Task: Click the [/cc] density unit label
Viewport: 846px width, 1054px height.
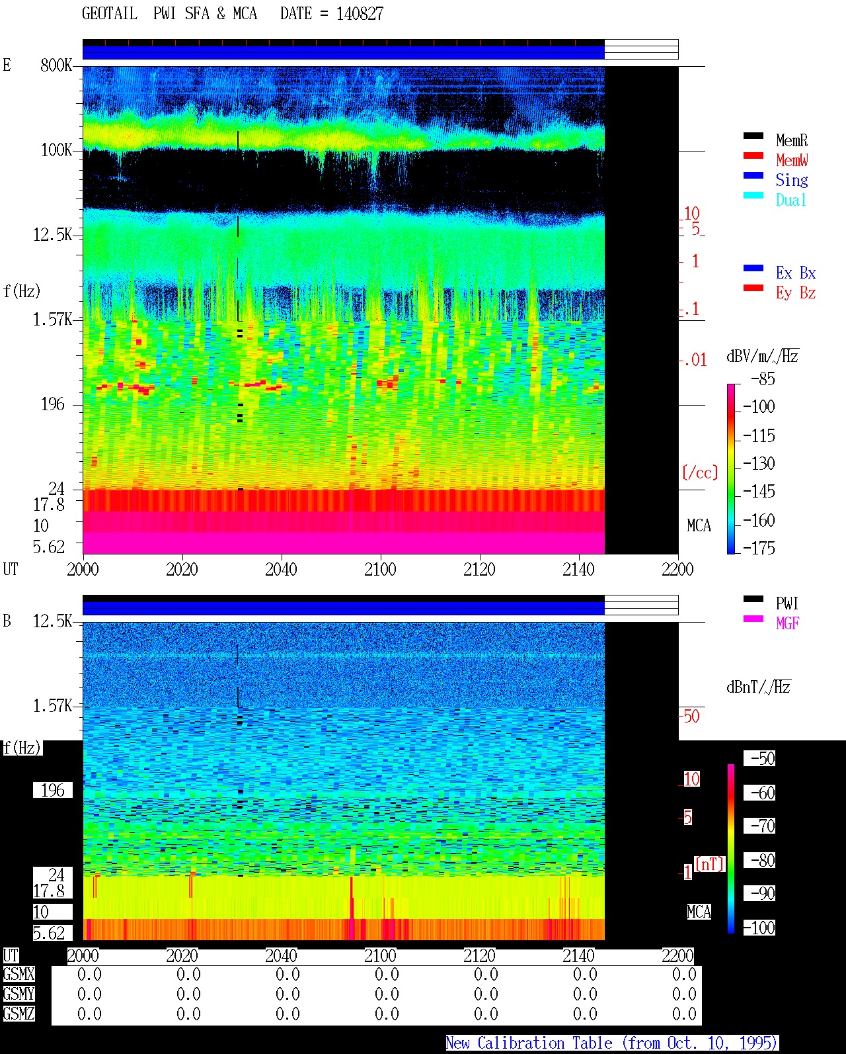Action: pos(700,472)
